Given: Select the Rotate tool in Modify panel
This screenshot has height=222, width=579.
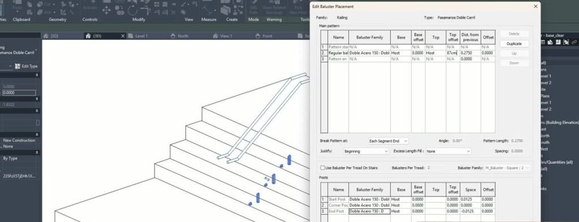Looking at the screenshot, I should pos(132,10).
